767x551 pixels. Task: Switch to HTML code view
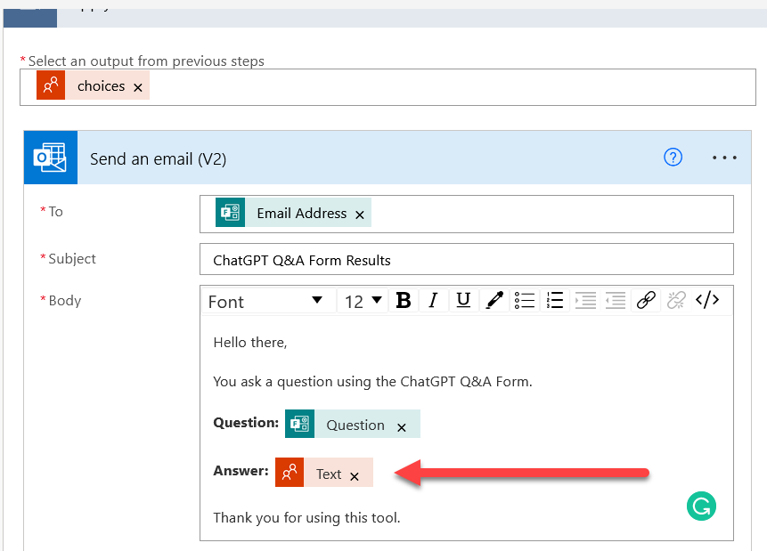point(707,300)
